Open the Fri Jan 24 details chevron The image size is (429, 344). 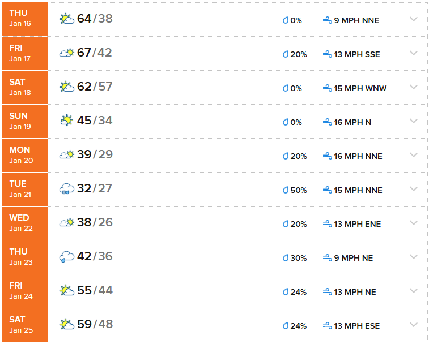click(x=413, y=291)
